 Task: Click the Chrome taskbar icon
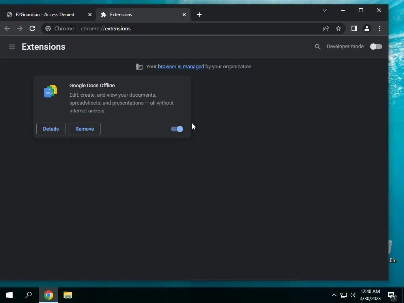(49, 295)
